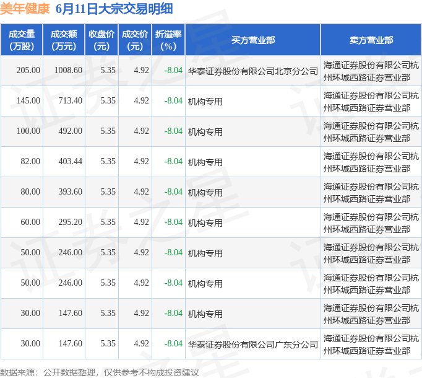Click the seller cell in the 403.44 row
422x378 pixels.
tap(371, 162)
